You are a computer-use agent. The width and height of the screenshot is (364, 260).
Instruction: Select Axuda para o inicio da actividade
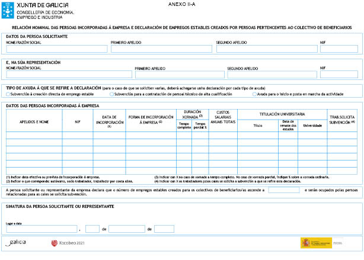[255, 94]
